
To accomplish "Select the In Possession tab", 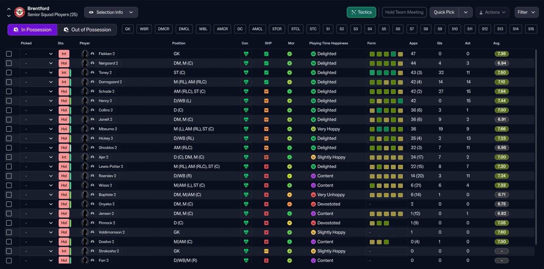I will click(x=32, y=30).
